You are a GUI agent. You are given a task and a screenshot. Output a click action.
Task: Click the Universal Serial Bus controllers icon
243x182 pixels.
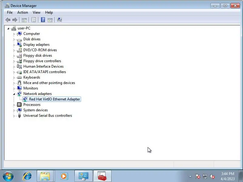pos(19,116)
